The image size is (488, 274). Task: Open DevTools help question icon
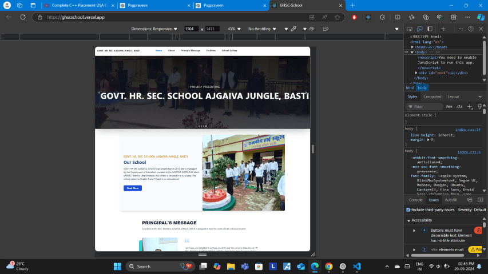[x=471, y=29]
